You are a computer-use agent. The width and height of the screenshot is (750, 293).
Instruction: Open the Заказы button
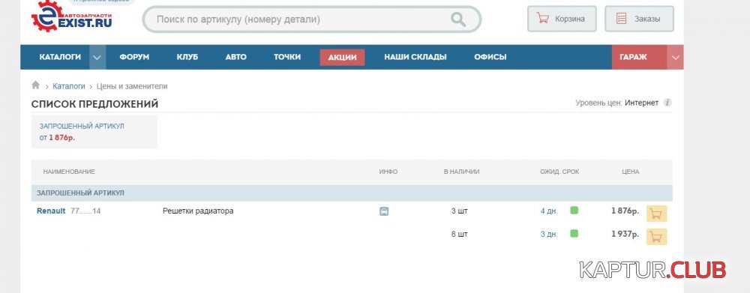tap(639, 19)
